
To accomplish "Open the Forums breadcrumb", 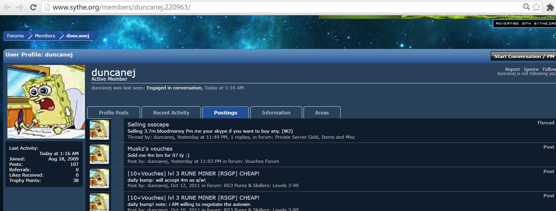I will click(16, 36).
